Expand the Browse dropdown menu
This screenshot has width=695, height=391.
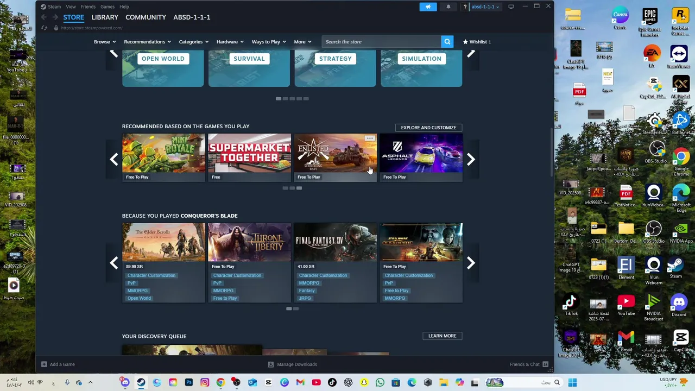(105, 42)
